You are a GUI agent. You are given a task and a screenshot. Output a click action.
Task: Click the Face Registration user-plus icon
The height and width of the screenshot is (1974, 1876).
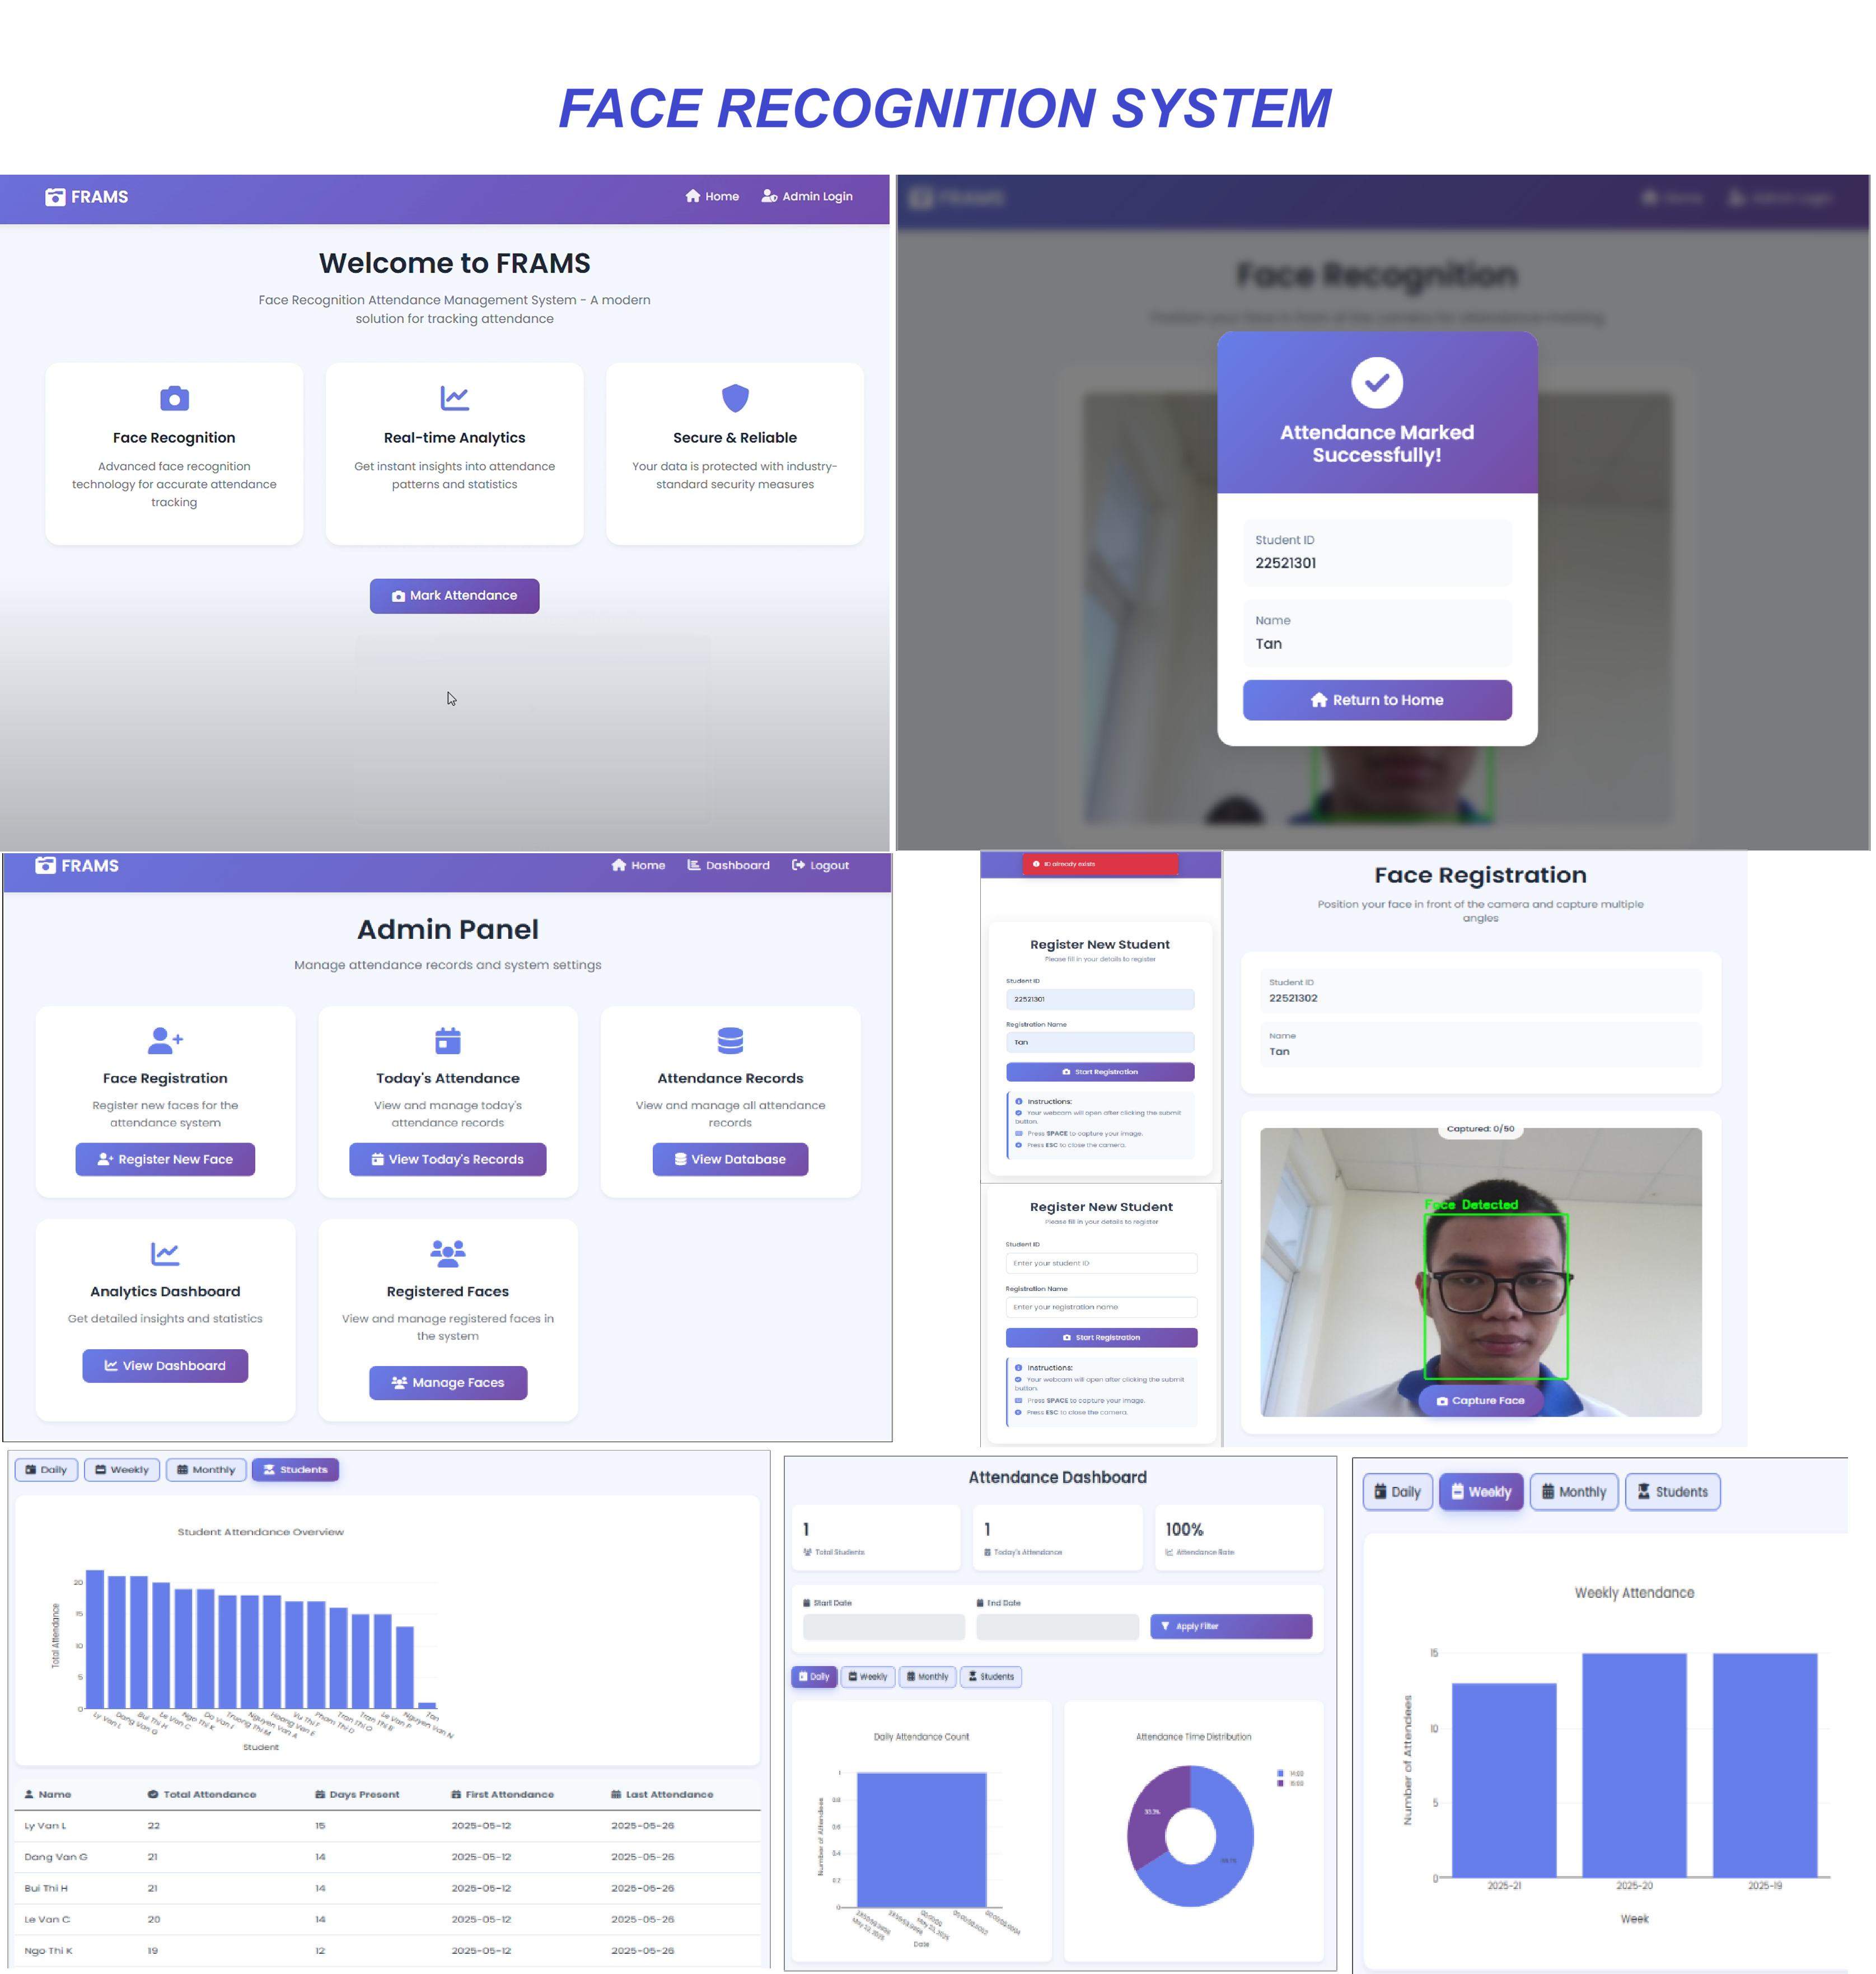click(165, 1042)
